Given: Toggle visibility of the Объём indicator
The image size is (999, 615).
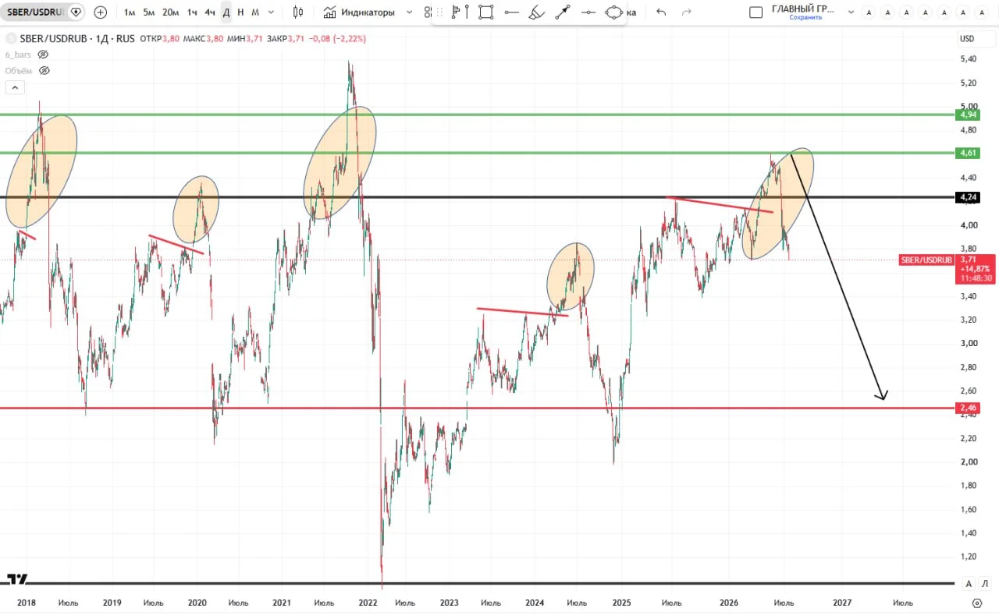Looking at the screenshot, I should tap(44, 70).
